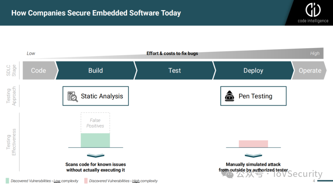Click the "High" effort label
333x187 pixels.
coord(315,54)
